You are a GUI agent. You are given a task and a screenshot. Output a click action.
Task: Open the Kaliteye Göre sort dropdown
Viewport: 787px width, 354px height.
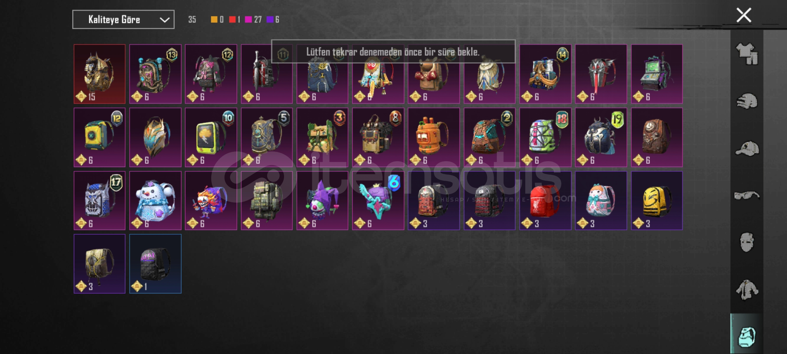tap(123, 20)
